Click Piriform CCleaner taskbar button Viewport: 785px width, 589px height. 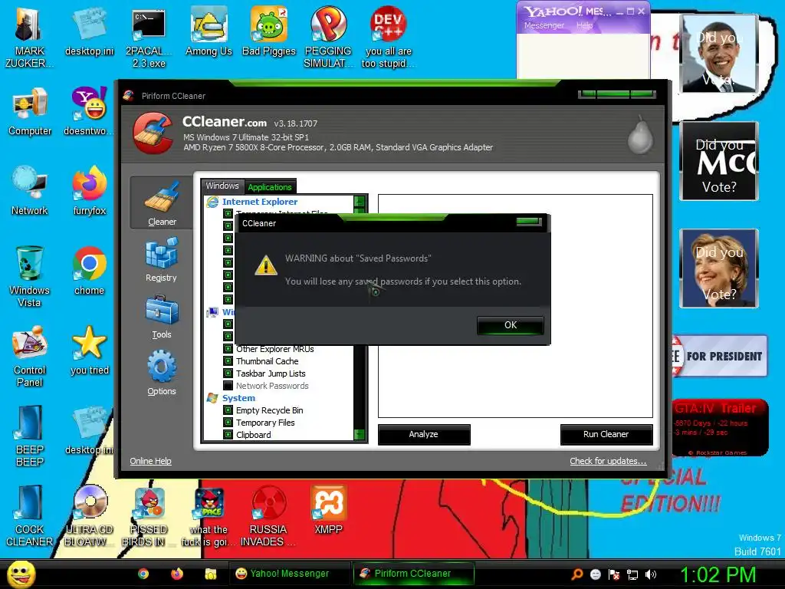413,574
